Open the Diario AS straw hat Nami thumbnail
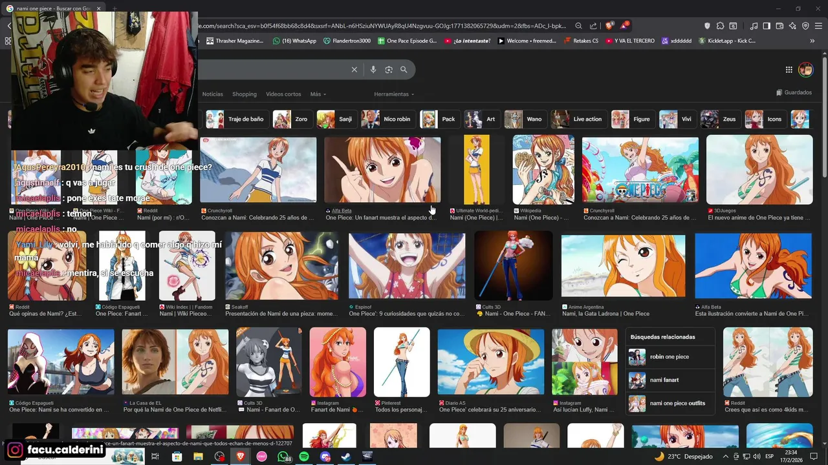The image size is (828, 465). click(491, 362)
